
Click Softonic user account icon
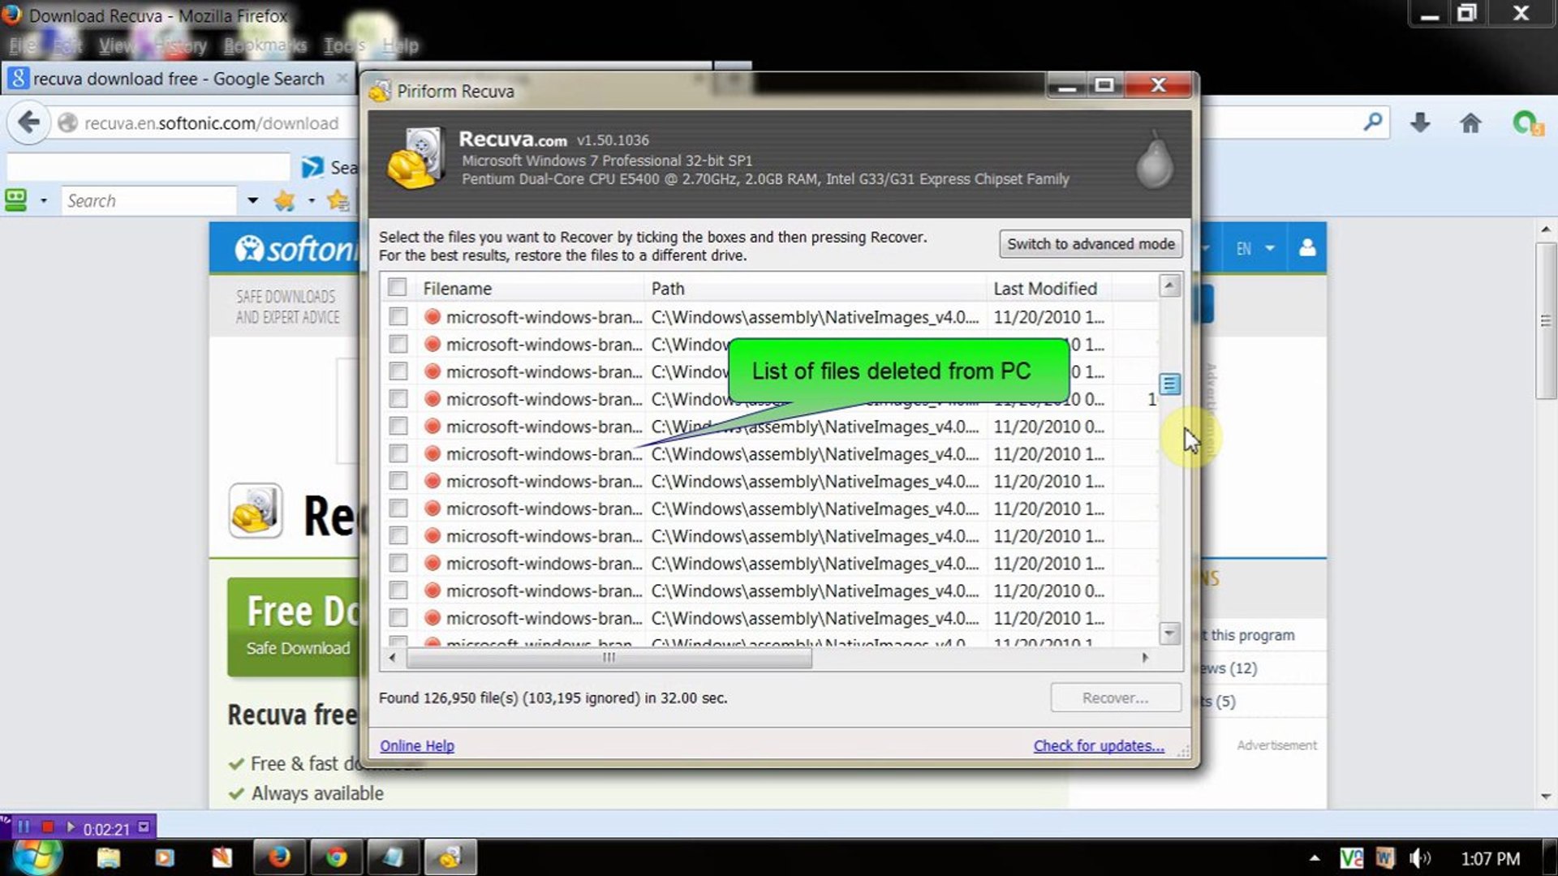click(1307, 248)
